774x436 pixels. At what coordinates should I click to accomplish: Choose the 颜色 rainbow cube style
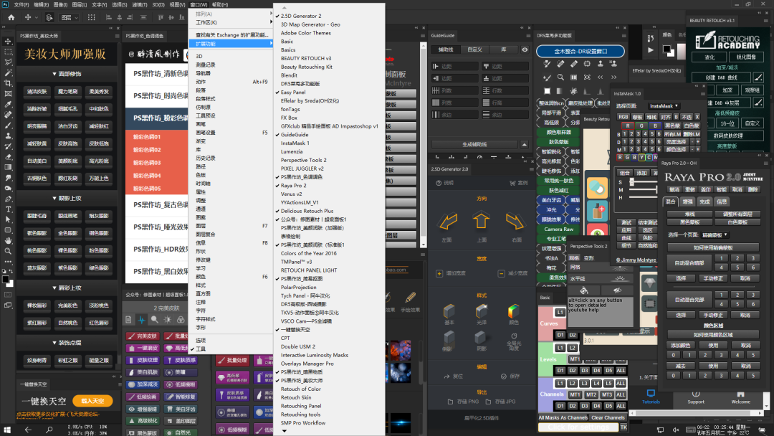coord(513,311)
